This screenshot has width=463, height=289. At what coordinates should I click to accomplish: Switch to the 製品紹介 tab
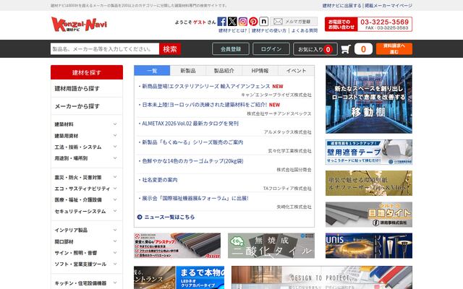point(224,71)
